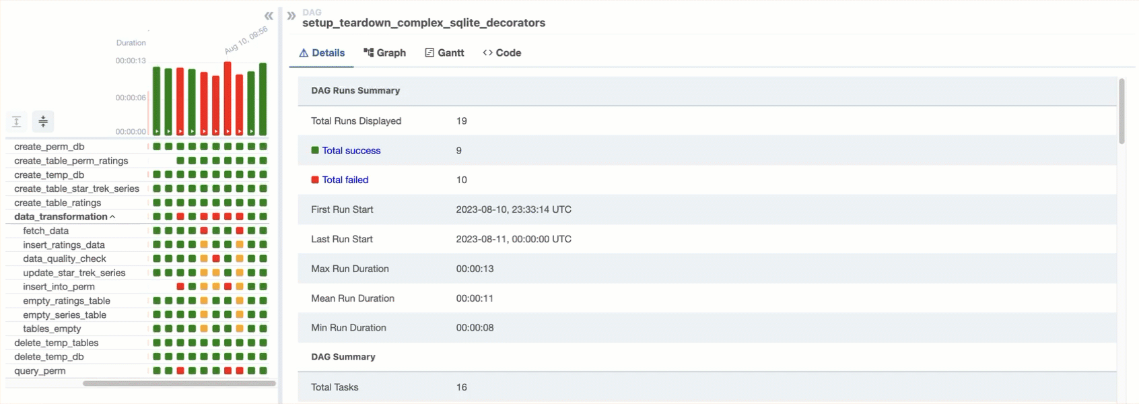Switch to the Graph tab
Image resolution: width=1139 pixels, height=404 pixels.
click(x=385, y=53)
